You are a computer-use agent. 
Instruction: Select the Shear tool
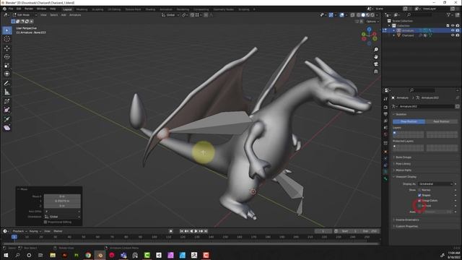pyautogui.click(x=7, y=128)
